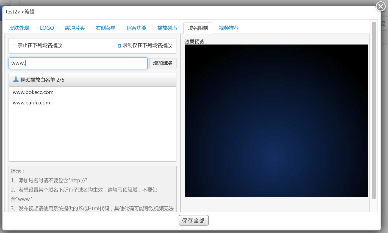
Task: Open the 播放列表 tab
Action: (167, 28)
